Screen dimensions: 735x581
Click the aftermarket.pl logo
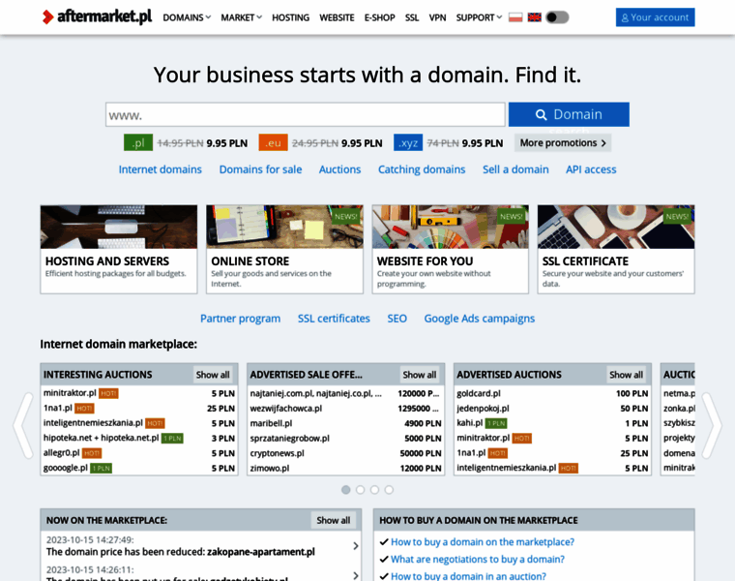click(x=97, y=16)
